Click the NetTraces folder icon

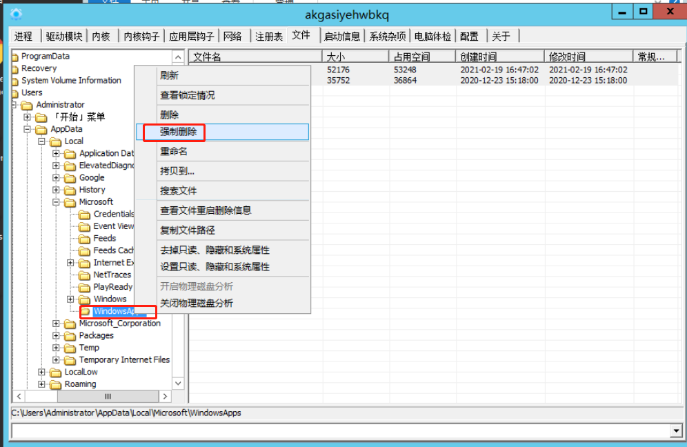tap(84, 275)
